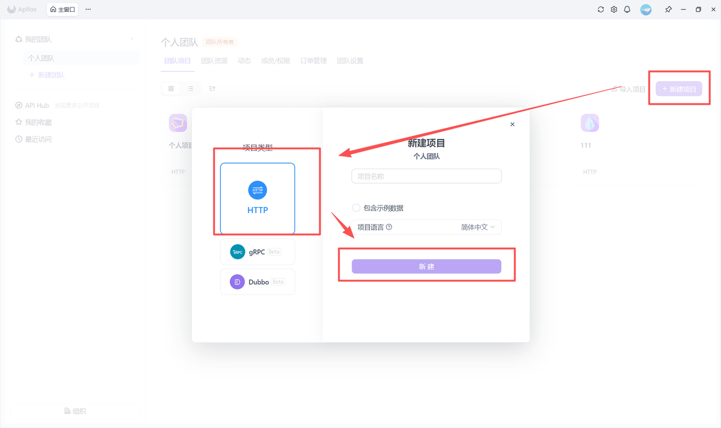Open the 111 project icon

pos(590,123)
